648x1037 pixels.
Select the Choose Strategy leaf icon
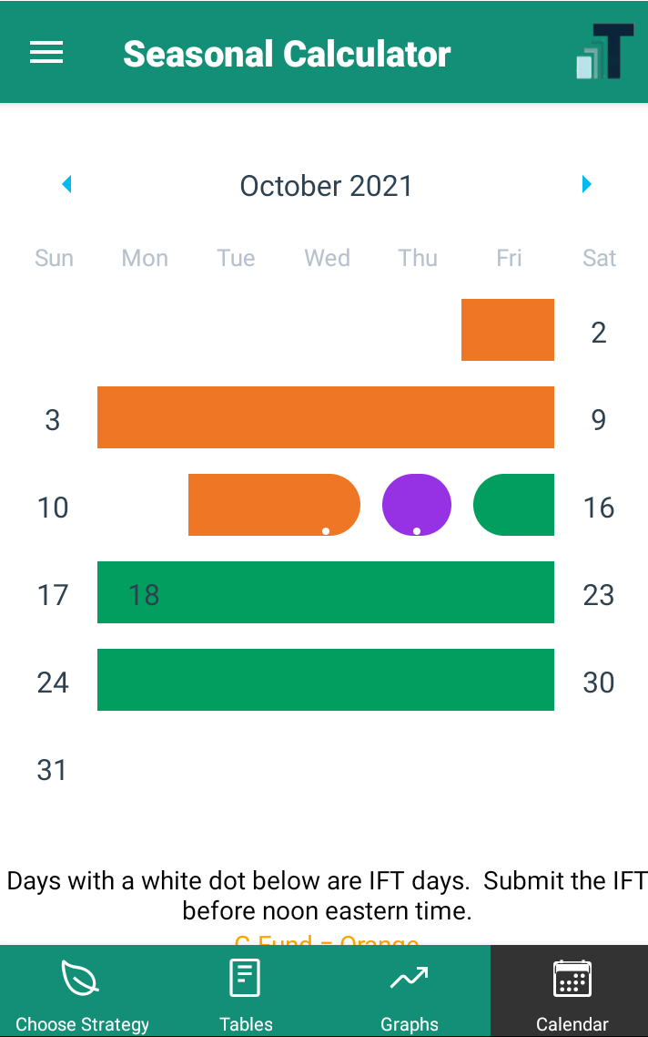click(x=81, y=976)
